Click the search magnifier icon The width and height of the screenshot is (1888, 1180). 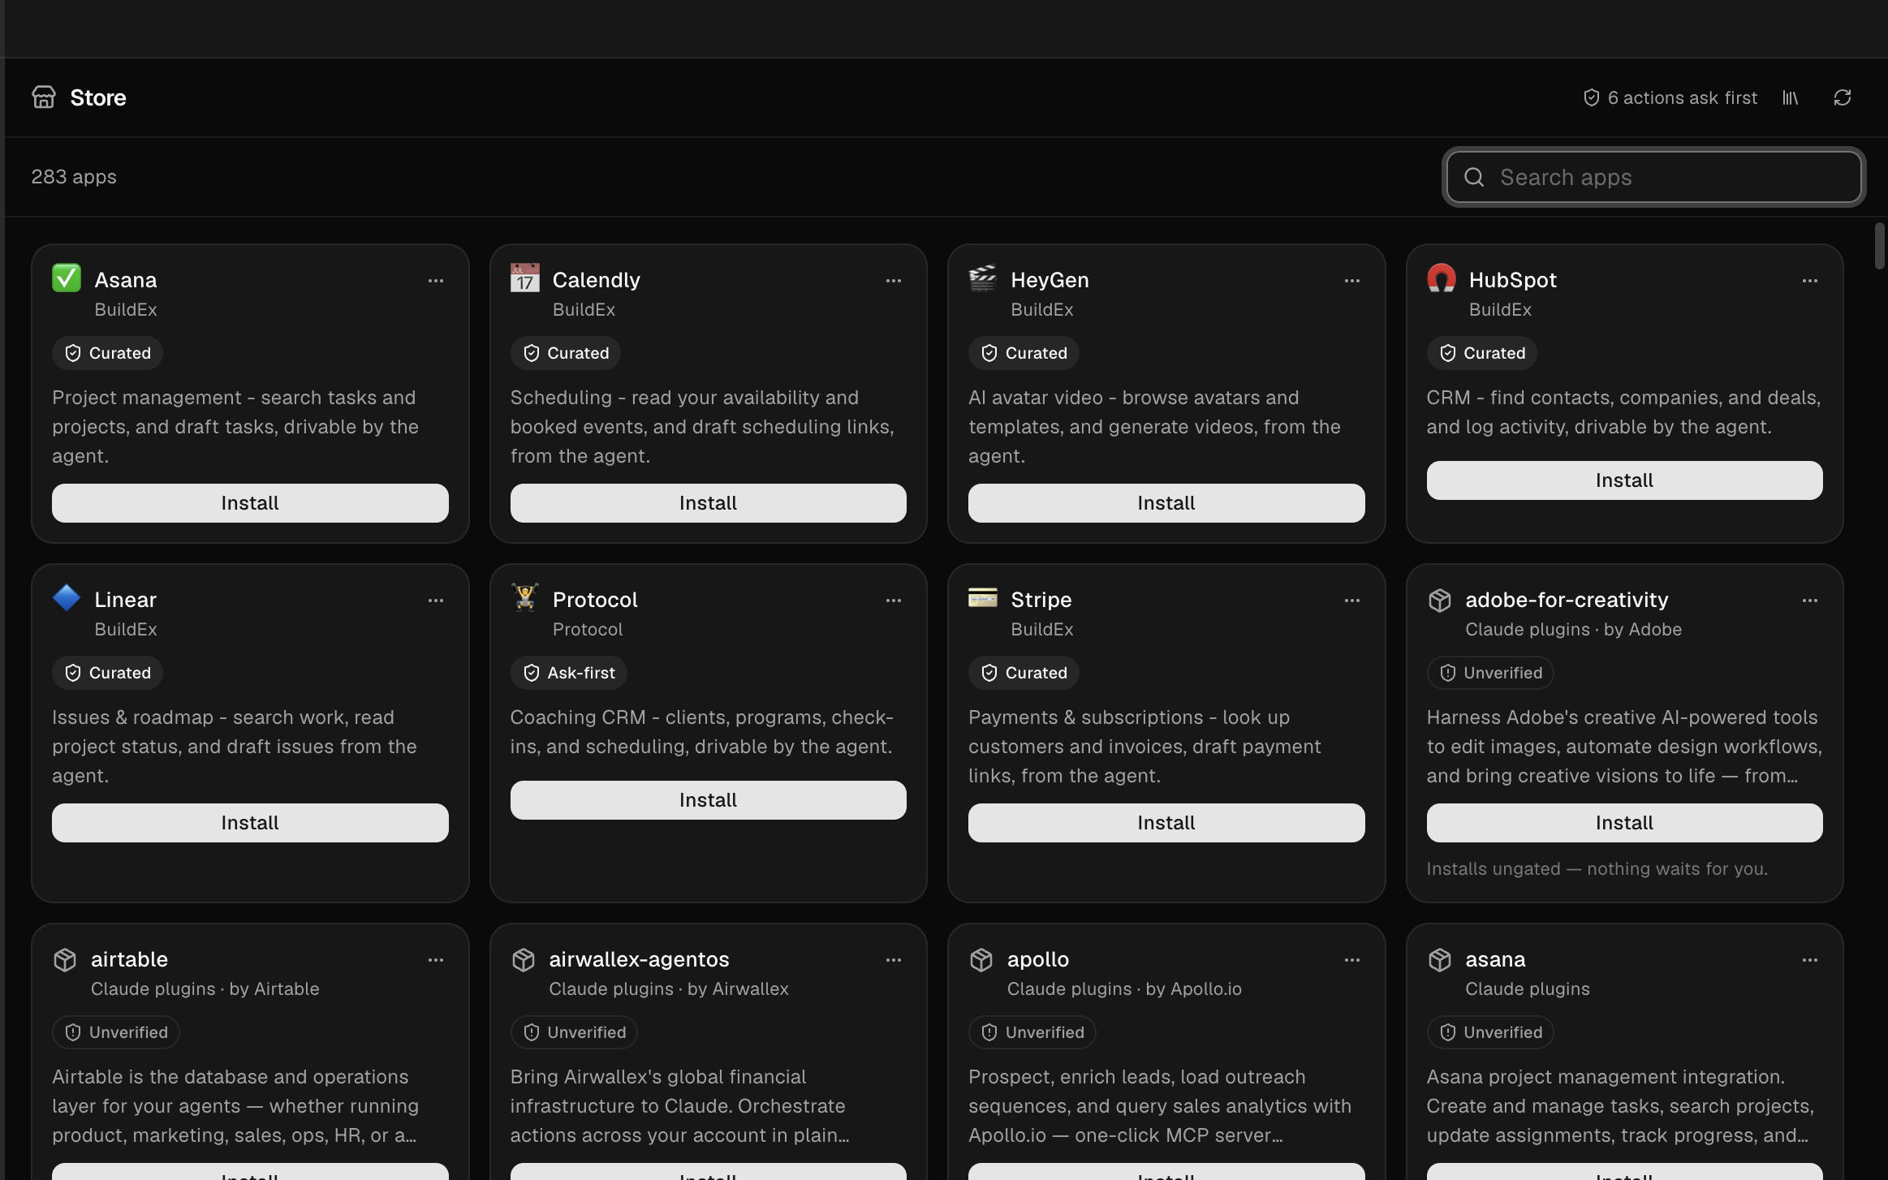pos(1474,177)
